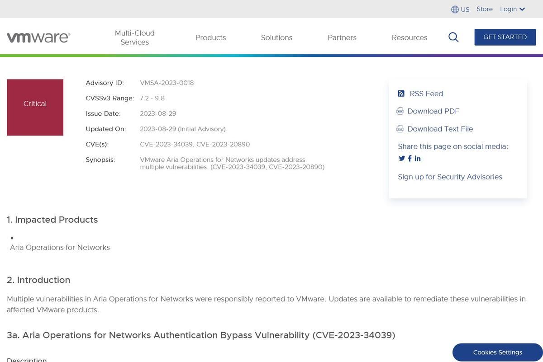The width and height of the screenshot is (543, 362).
Task: Click the 'Issue Date:' label
Action: [x=103, y=113]
